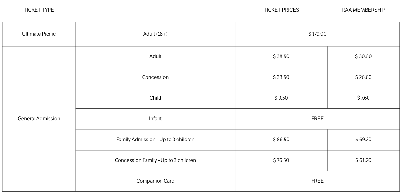This screenshot has width=403, height=195.
Task: Select the $ 38.50 Adult ticket price
Action: pyautogui.click(x=281, y=56)
